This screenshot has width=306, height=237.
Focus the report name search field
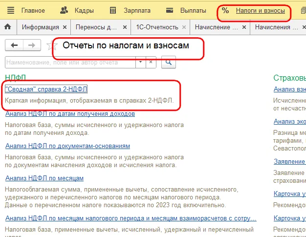(70, 62)
